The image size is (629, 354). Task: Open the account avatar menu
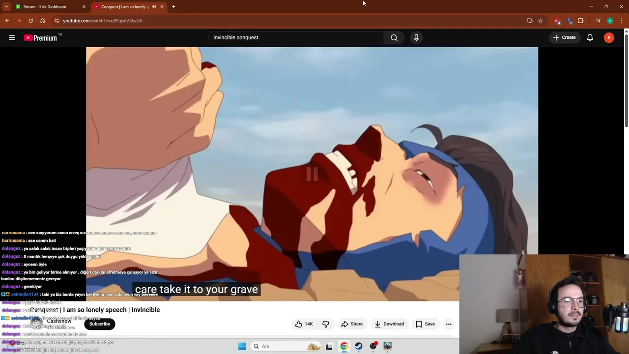[609, 38]
